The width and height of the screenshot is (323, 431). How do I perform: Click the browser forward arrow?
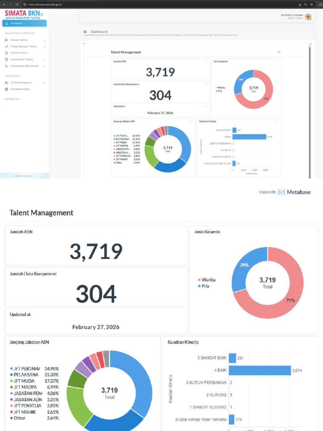[x=11, y=4]
